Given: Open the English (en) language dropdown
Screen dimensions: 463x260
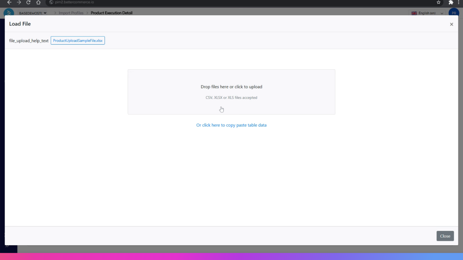Looking at the screenshot, I should [x=427, y=13].
